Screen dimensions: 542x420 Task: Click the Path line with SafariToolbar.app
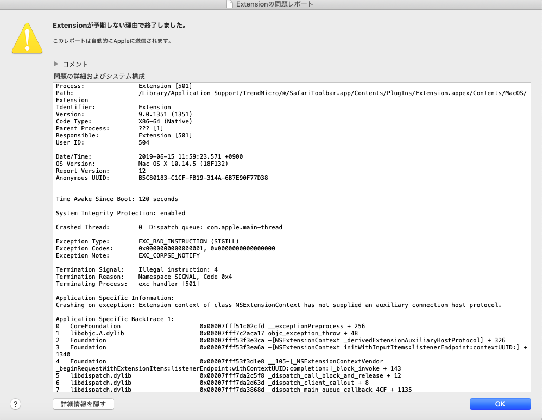[291, 97]
